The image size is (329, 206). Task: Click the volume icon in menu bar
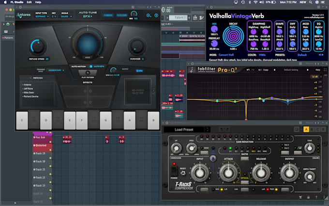261,2
